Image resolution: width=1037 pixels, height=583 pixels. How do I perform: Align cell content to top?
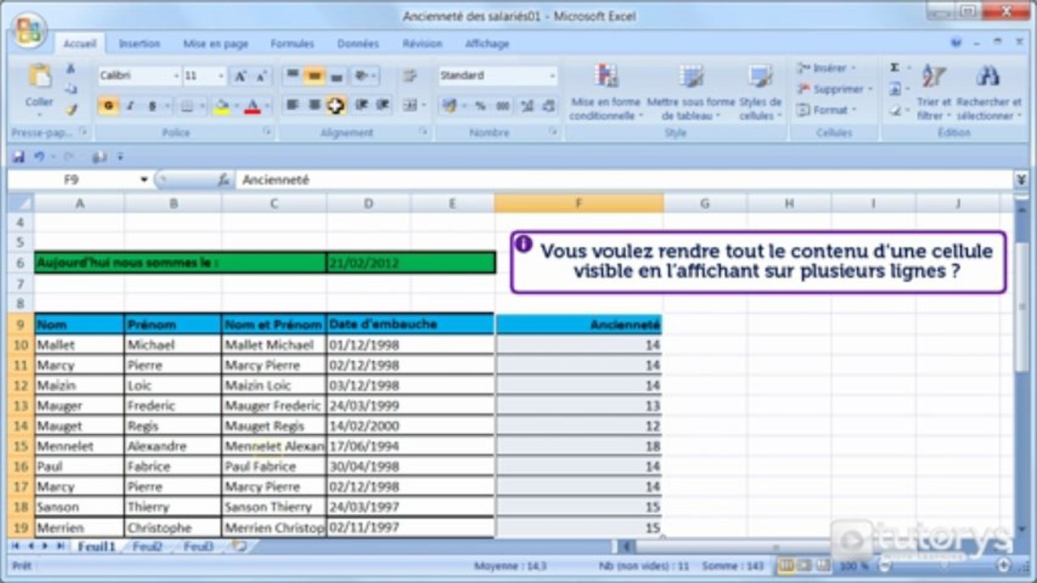click(x=292, y=76)
